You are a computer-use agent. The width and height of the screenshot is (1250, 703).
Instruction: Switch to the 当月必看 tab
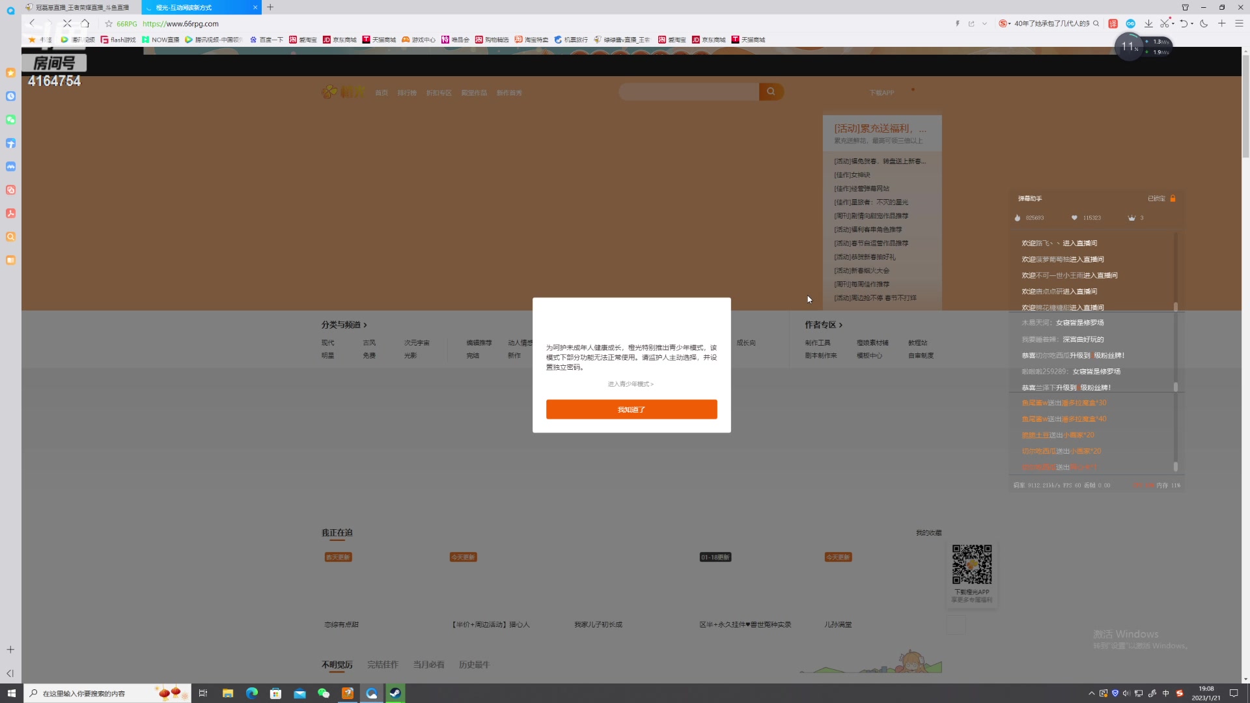[x=429, y=665]
